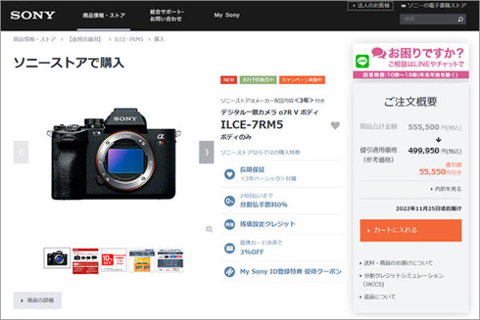Click the 法人のお客様 link
Viewport: 480px width, 320px height.
[370, 6]
